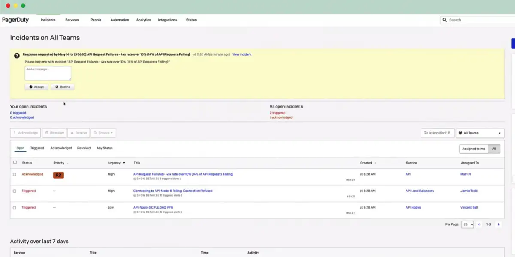Open the API Nodes service link

tap(413, 208)
